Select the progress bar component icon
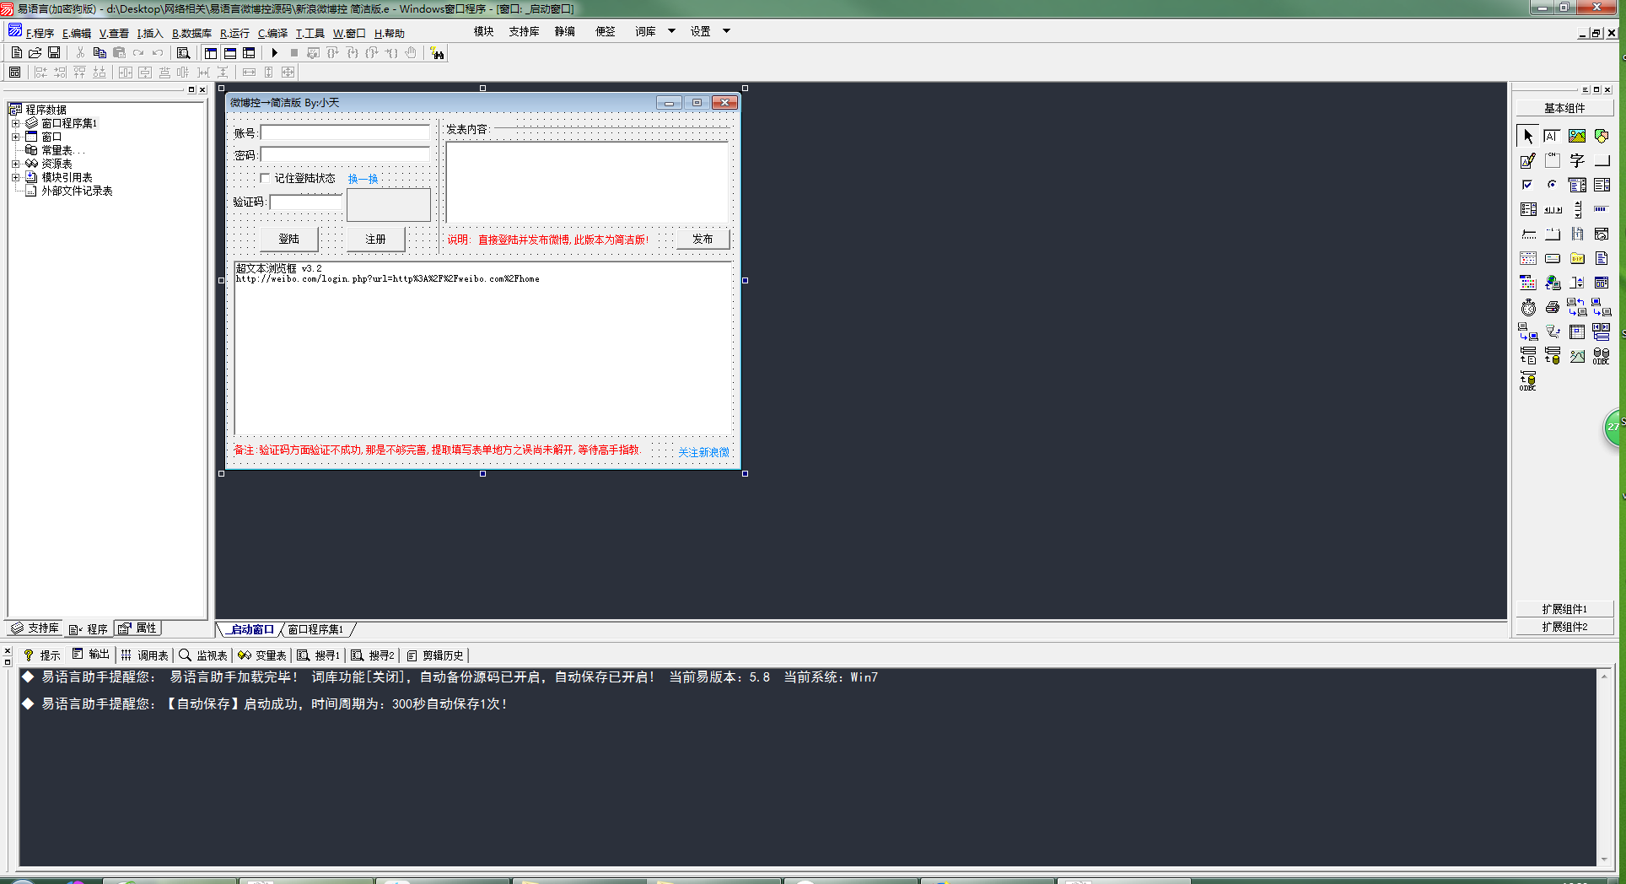The image size is (1626, 884). (x=1602, y=209)
